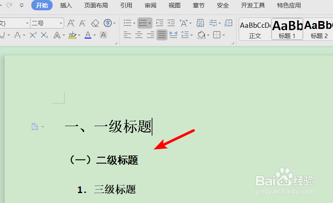The width and height of the screenshot is (333, 203).
Task: Center align the paragraph
Action: (139, 35)
